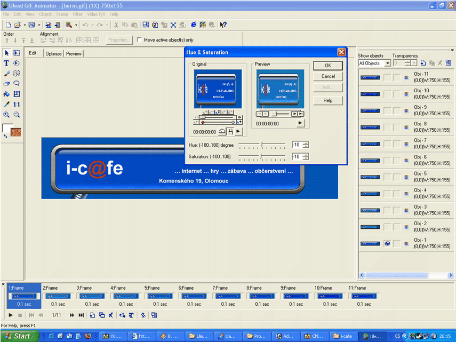Toggle visibility box for Obj - 10

point(387,94)
